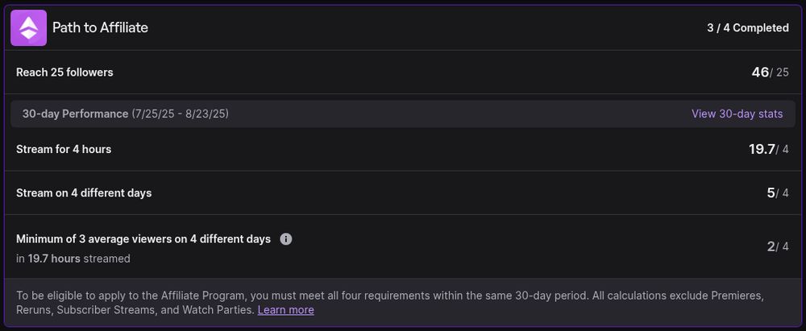Viewport: 806px width, 331px height.
Task: Click the 'in 19.7 hours streamed' subtext
Action: coord(73,259)
